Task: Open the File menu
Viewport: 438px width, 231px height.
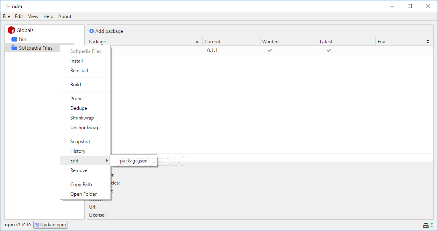Action: pos(6,16)
